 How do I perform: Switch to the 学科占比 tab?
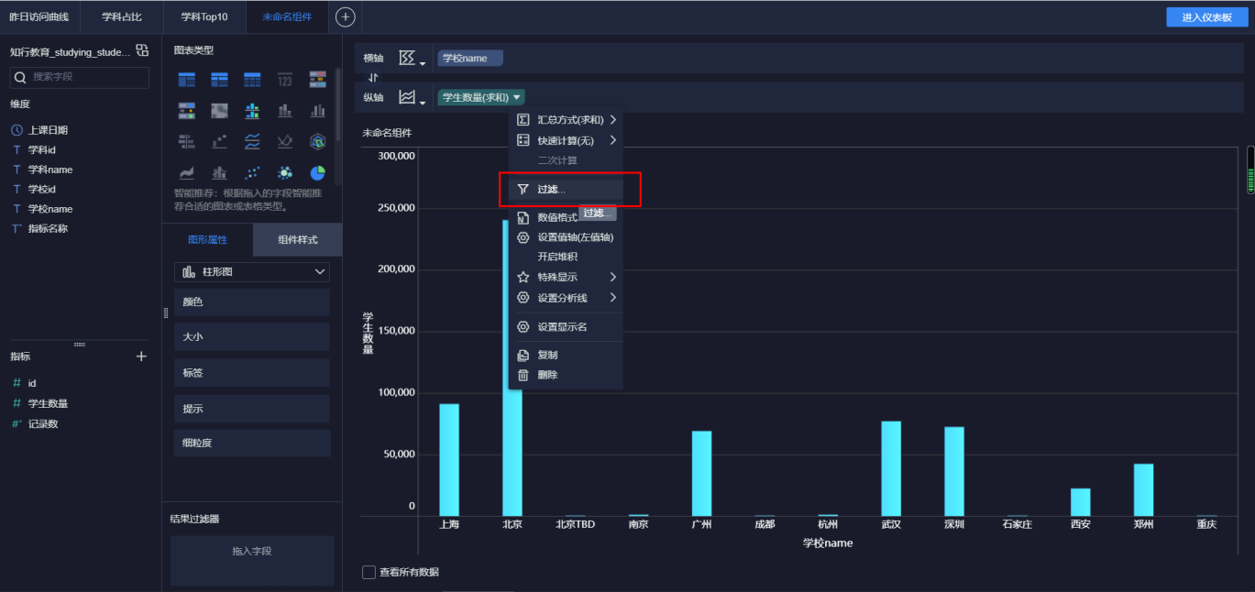(x=122, y=16)
